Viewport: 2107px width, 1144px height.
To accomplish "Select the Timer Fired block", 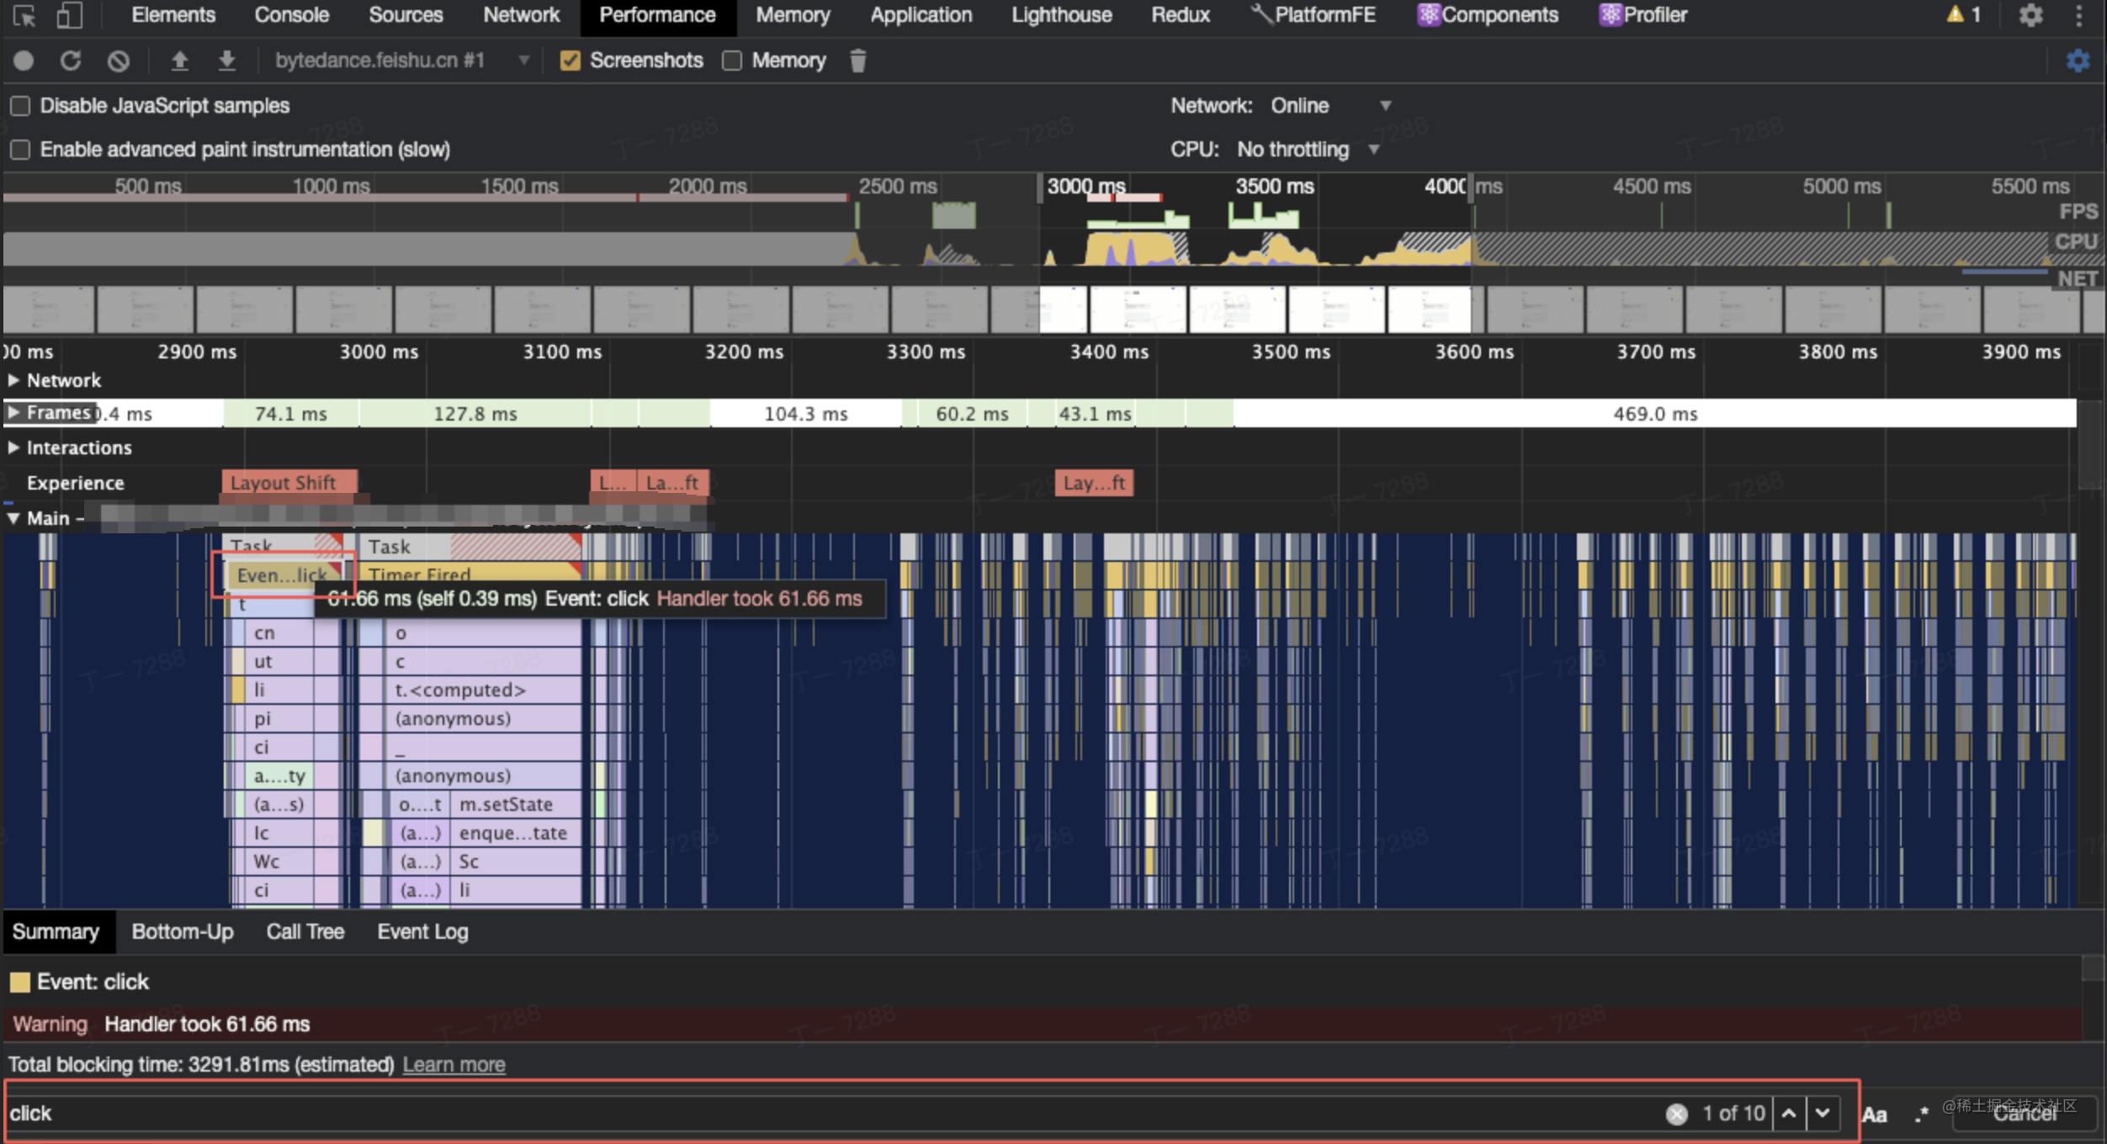I will click(x=470, y=574).
